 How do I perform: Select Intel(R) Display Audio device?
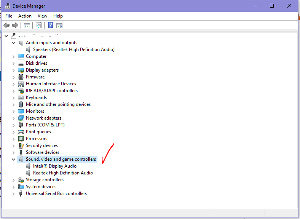[55, 166]
